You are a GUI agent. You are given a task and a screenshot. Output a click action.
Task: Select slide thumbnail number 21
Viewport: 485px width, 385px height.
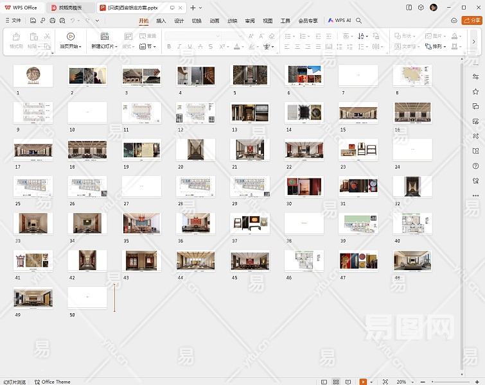[250, 150]
